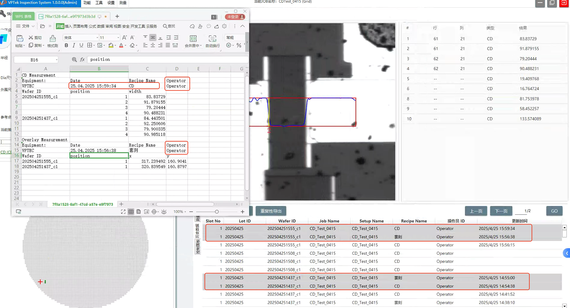Viewport: 570px width, 308px height.
Task: Click zoom out minus on status bar
Action: pos(191,212)
